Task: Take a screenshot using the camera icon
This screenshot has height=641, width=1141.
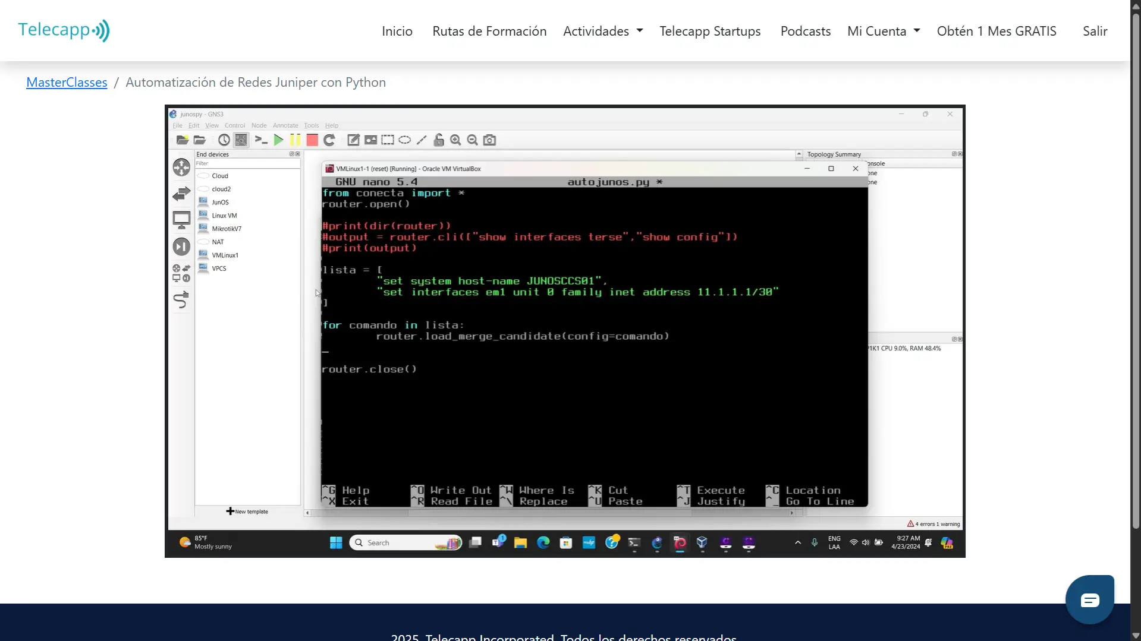Action: click(489, 140)
